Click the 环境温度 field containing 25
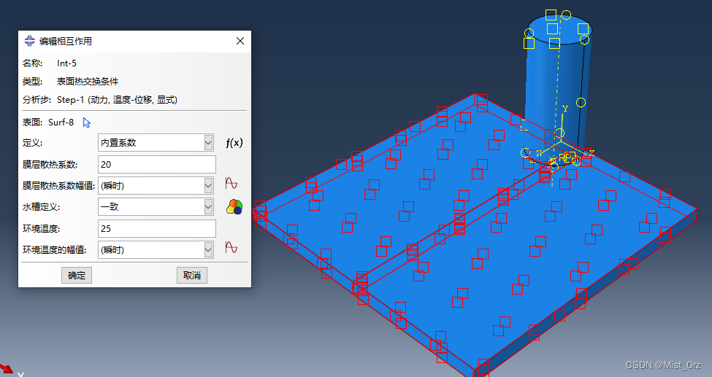The image size is (712, 377). (x=156, y=228)
